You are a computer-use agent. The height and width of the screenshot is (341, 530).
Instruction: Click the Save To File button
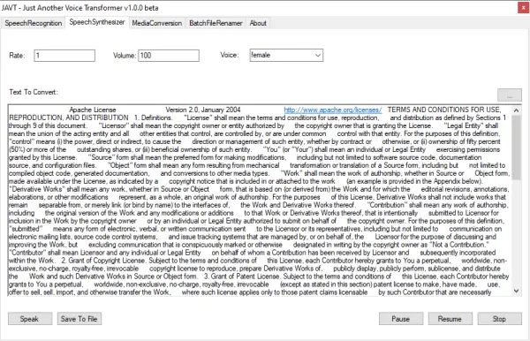(x=79, y=319)
